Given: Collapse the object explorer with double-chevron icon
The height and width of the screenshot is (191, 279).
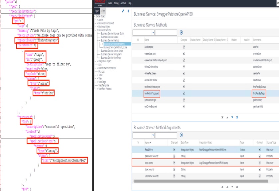Looking at the screenshot, I should click(x=128, y=11).
